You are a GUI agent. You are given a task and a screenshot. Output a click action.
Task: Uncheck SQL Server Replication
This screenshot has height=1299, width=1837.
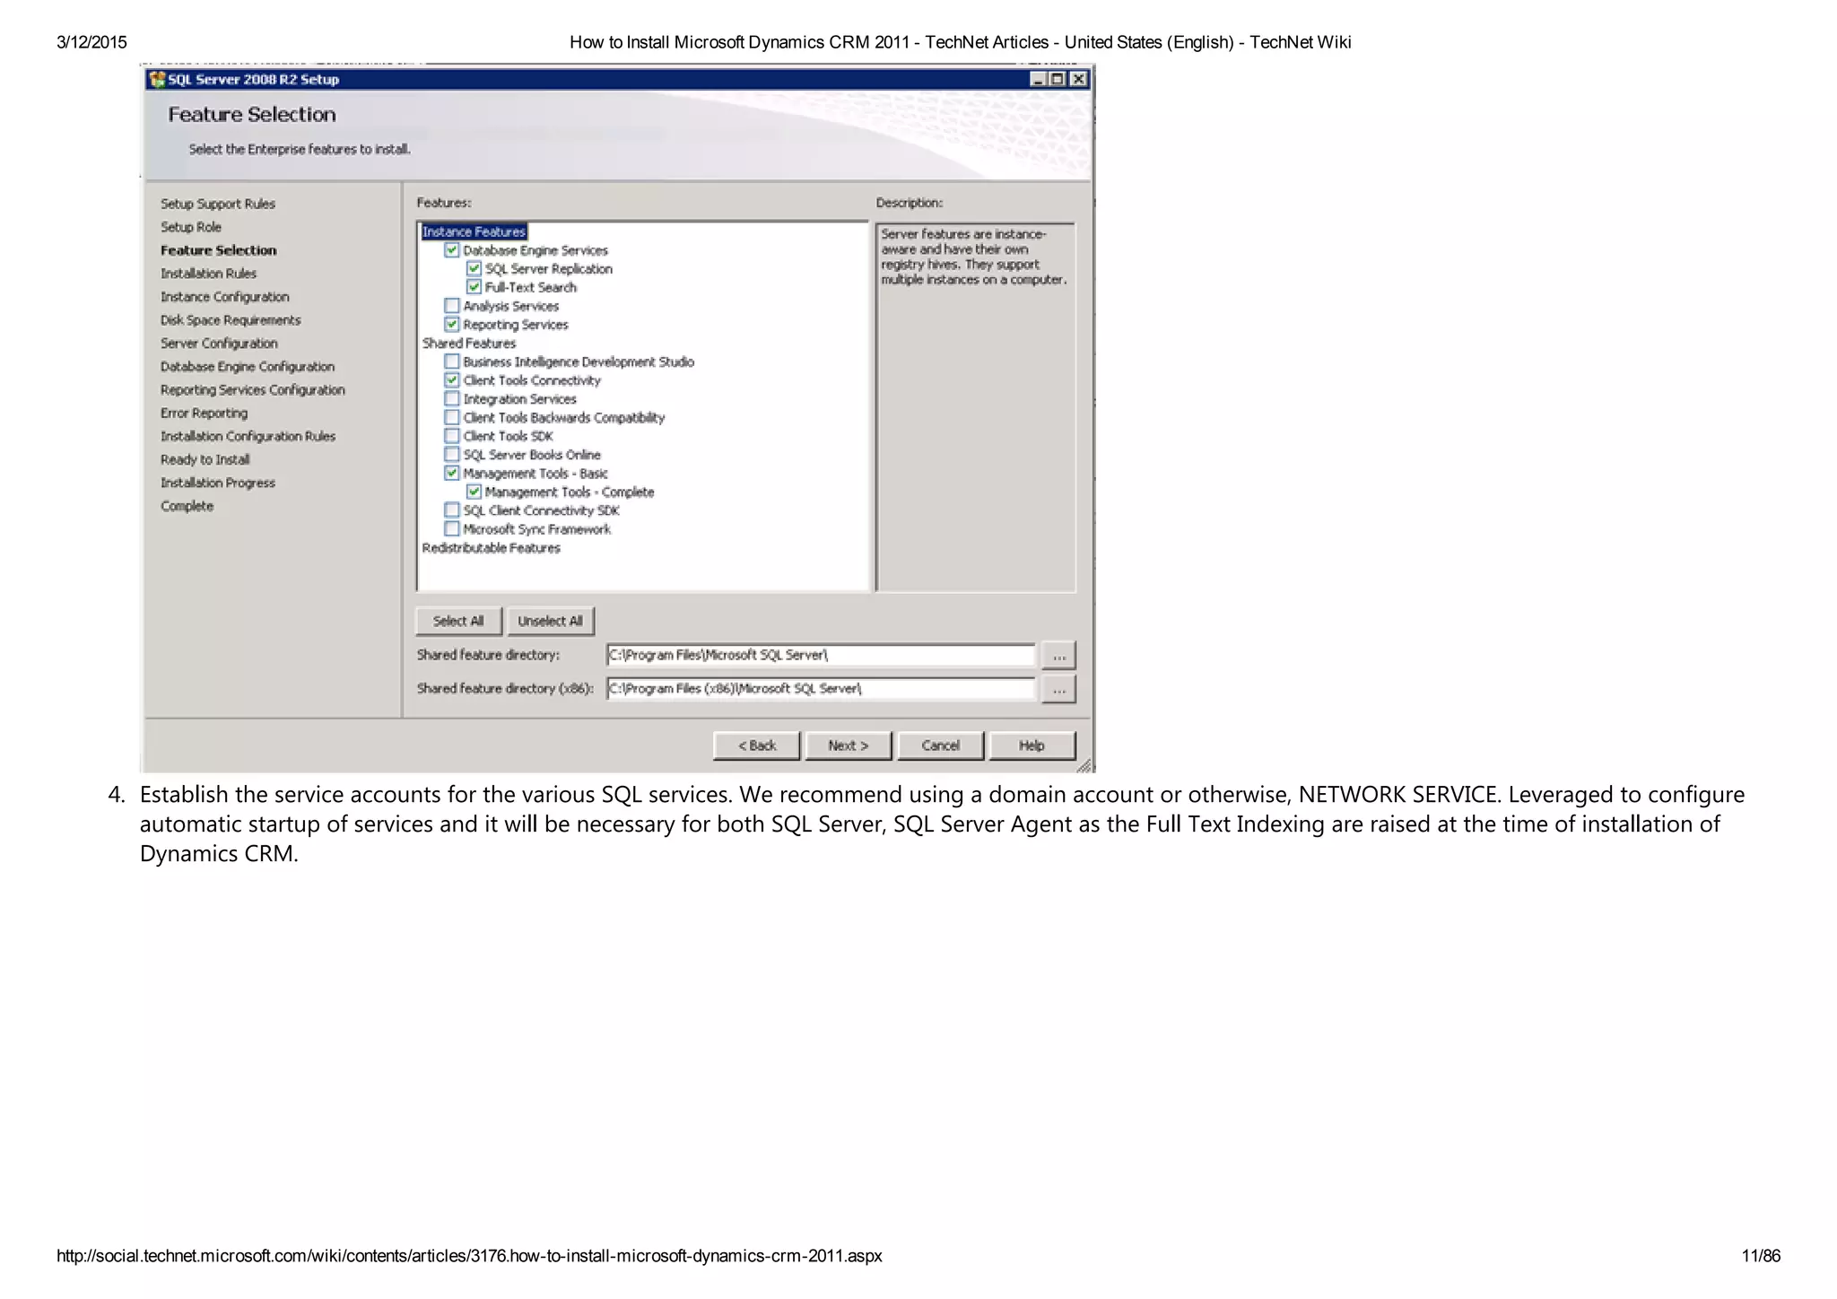474,269
